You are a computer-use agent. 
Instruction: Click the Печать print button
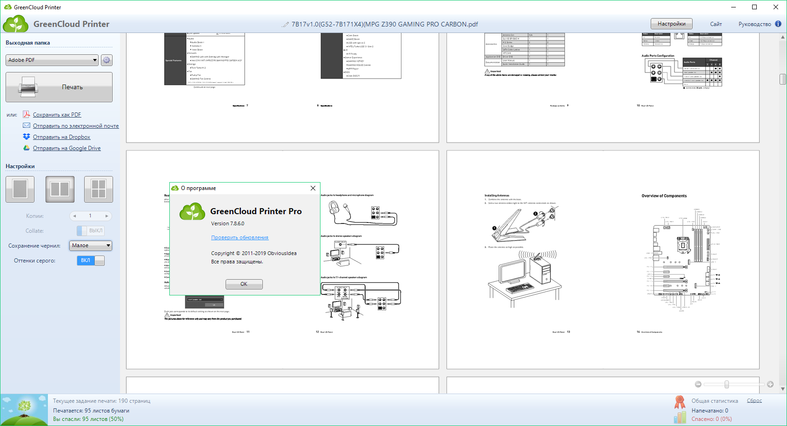(x=59, y=87)
